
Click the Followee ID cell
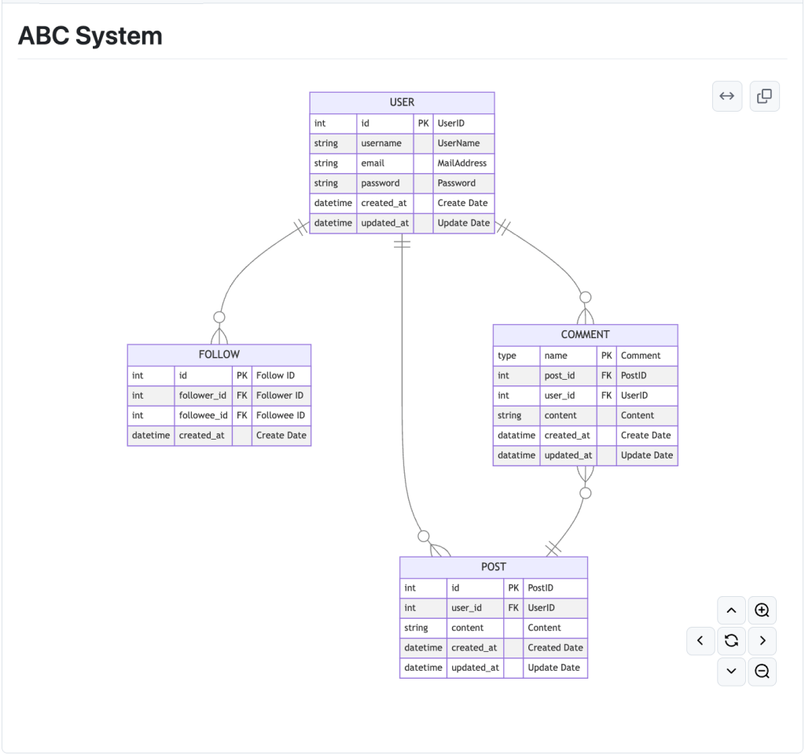click(281, 415)
